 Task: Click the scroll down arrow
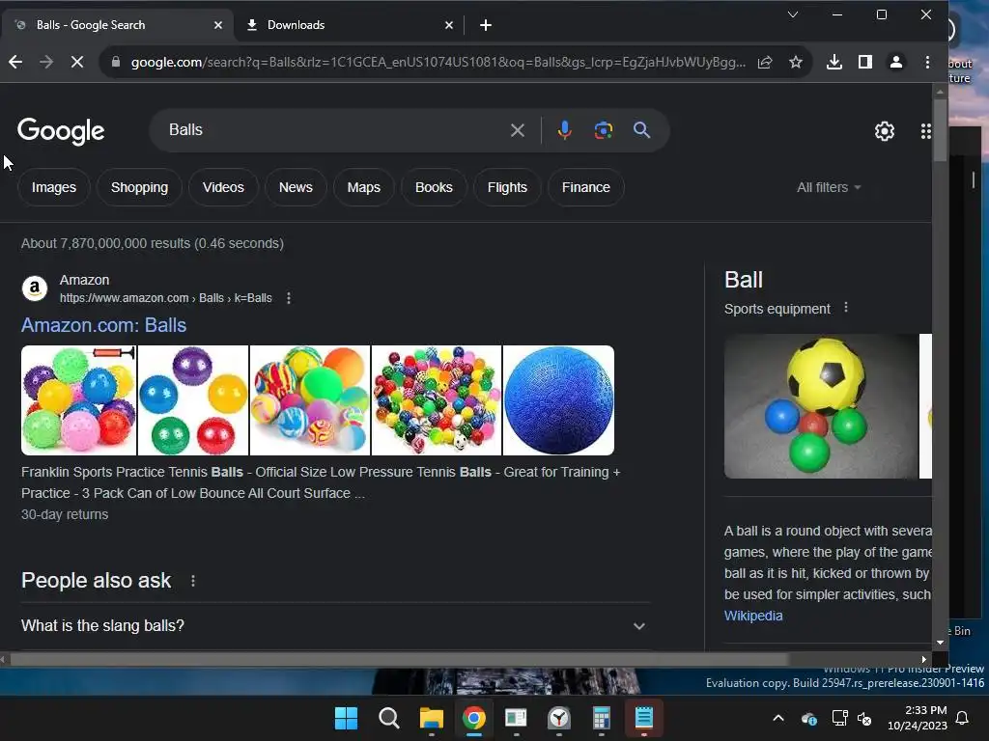(940, 643)
